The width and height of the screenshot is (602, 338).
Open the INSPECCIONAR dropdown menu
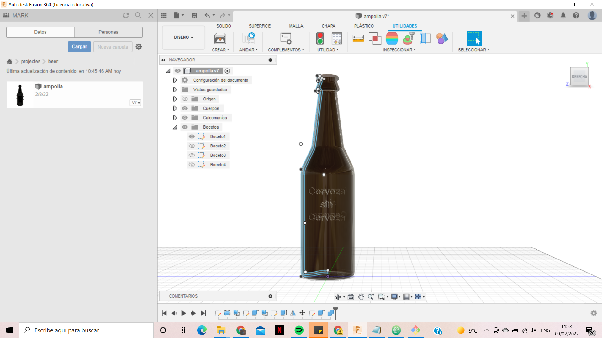tap(399, 50)
